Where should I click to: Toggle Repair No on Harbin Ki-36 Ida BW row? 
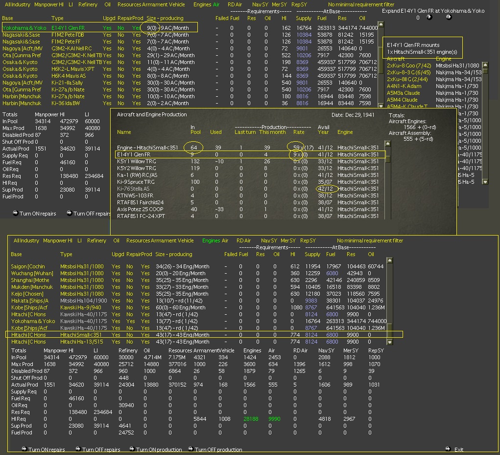coord(120,103)
